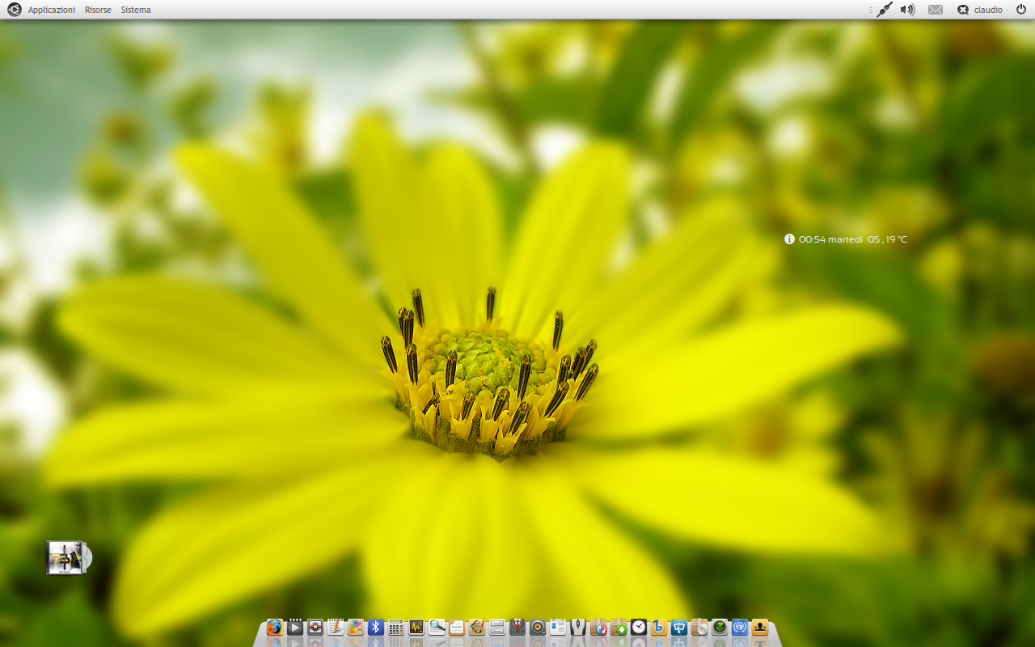Open the clock icon in dock

point(639,628)
